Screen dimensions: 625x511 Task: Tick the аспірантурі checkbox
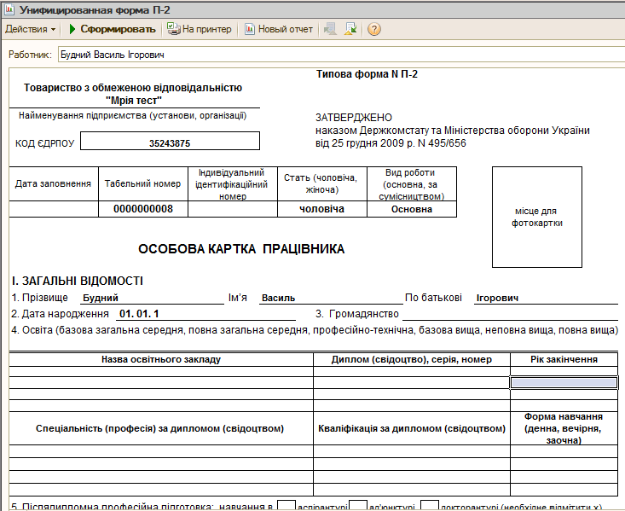(x=286, y=506)
